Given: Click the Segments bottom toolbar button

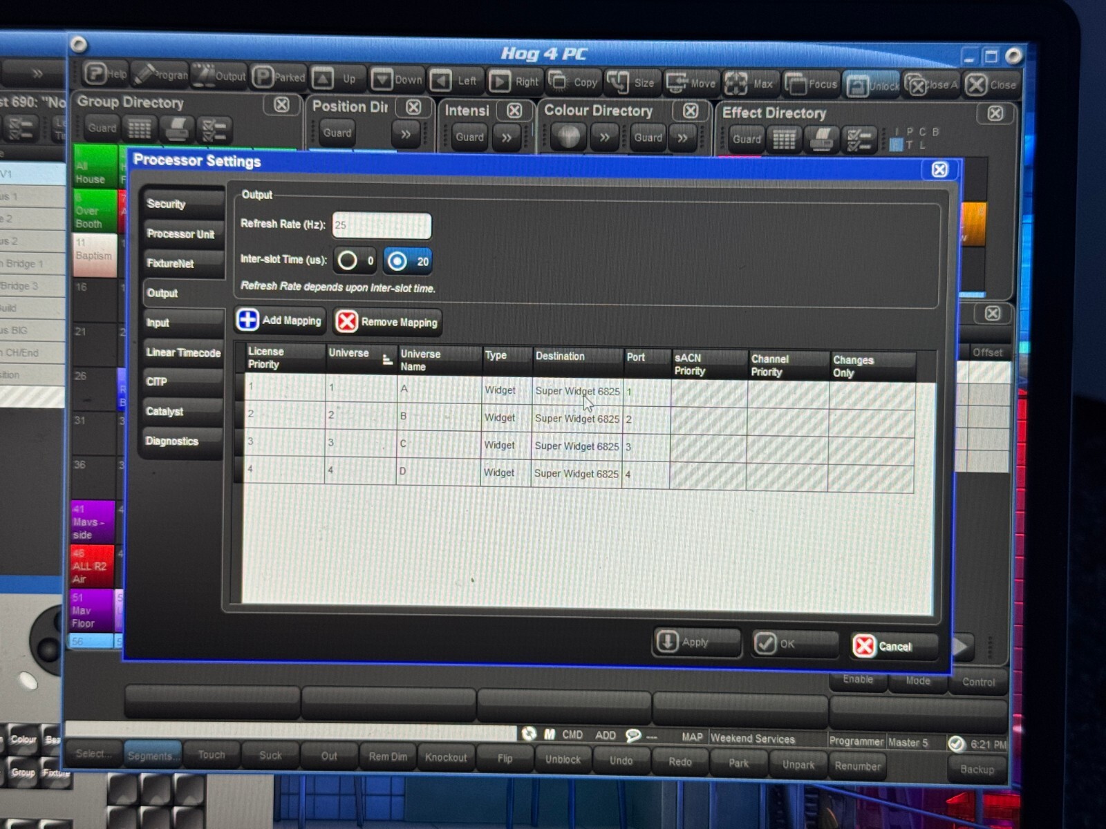Looking at the screenshot, I should tap(152, 756).
